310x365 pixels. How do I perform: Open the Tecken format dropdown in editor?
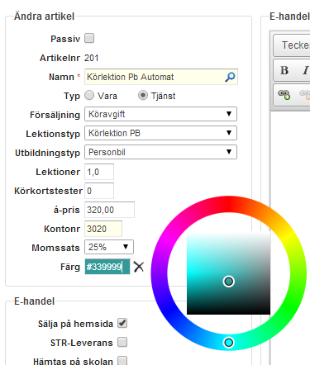tap(292, 45)
